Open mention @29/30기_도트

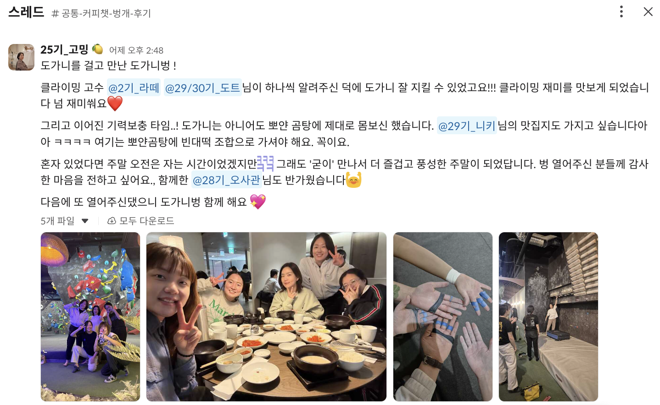coord(202,88)
